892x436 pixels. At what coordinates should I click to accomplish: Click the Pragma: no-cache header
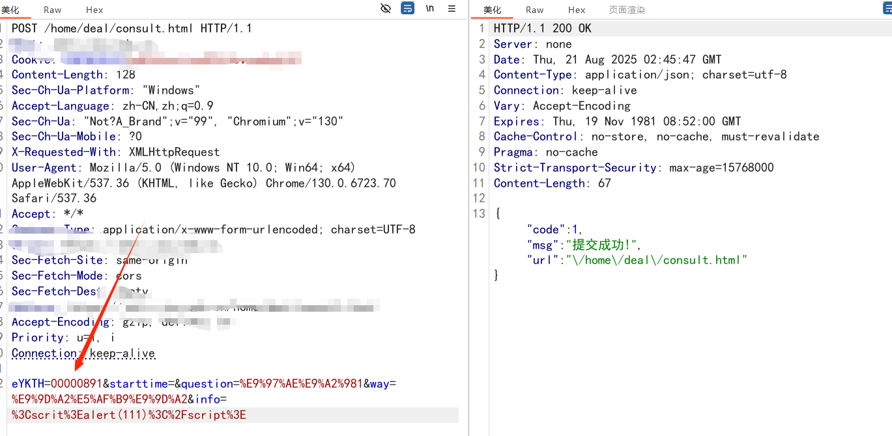point(546,152)
